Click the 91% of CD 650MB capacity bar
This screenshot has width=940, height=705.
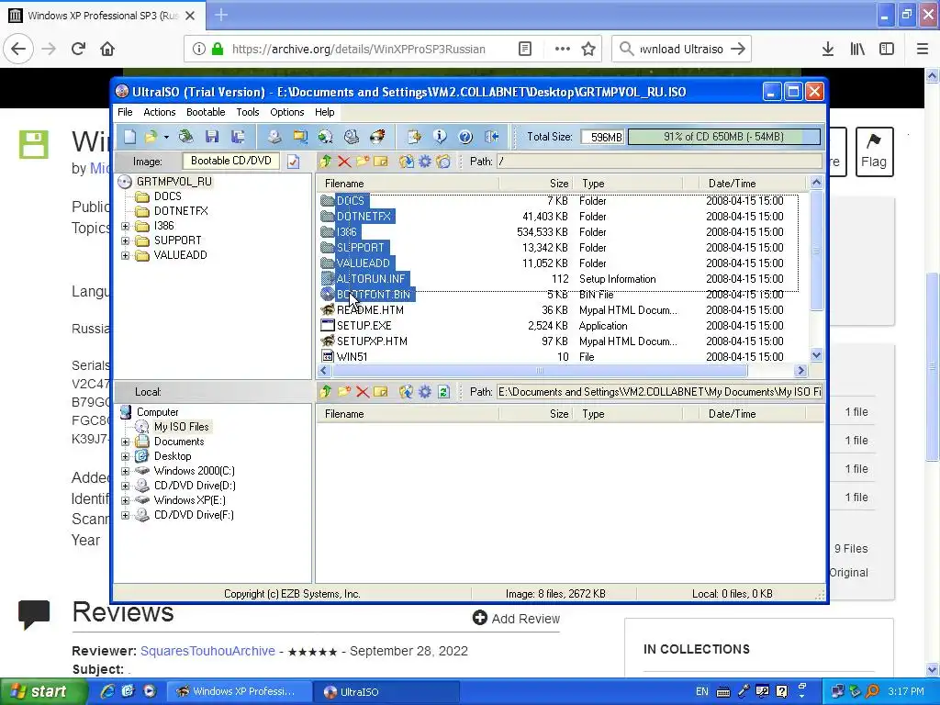click(723, 137)
